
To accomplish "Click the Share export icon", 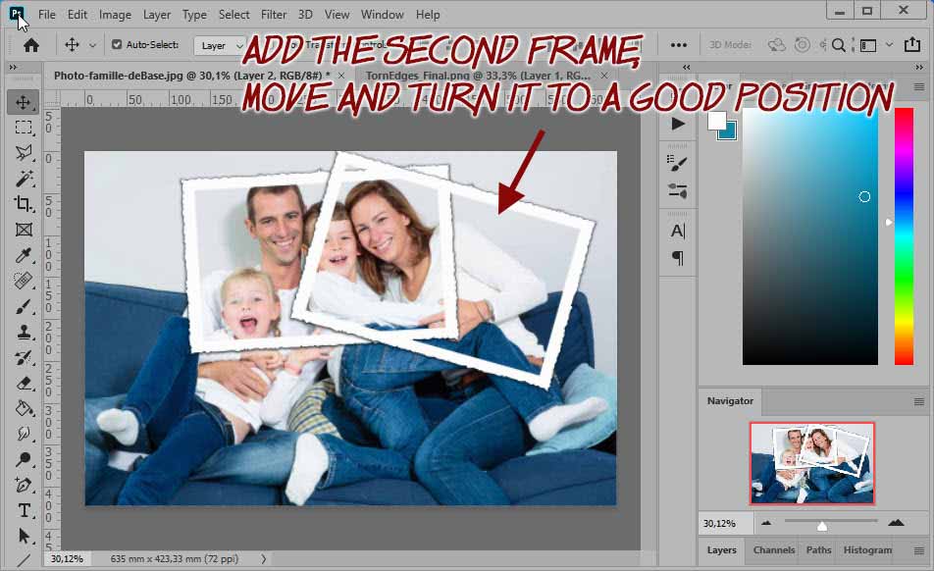I will (x=912, y=44).
